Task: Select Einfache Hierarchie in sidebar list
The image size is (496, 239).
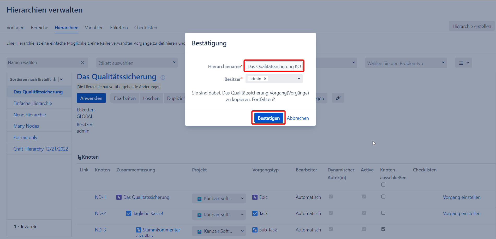Action: [x=33, y=103]
